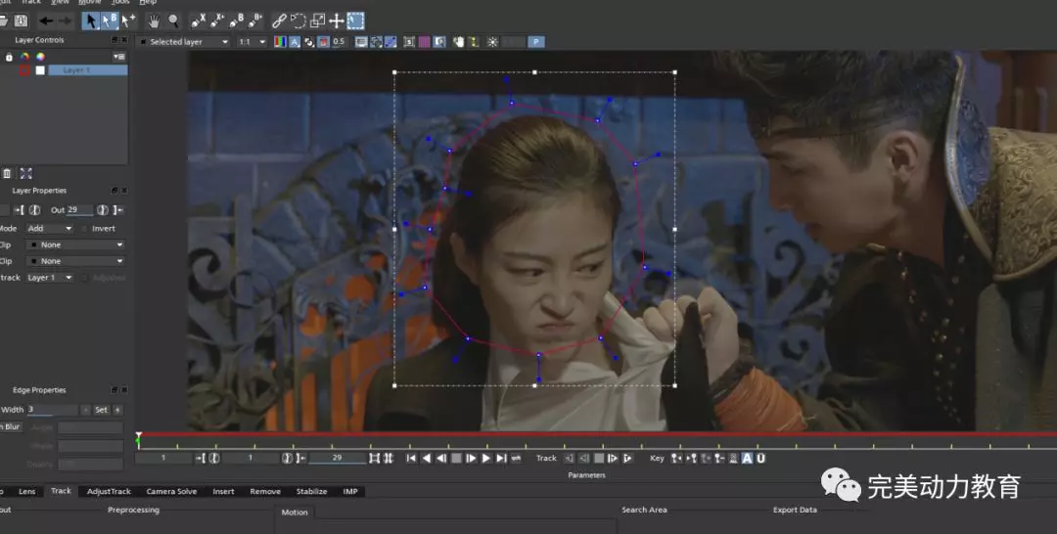Click the expand arrows icon next to trash
Screen dimensions: 1057x534
pos(25,173)
